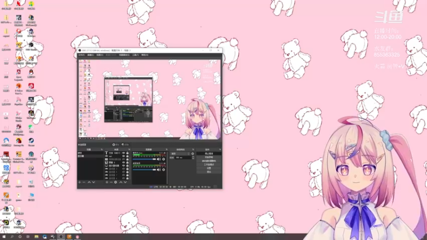Viewport: 427px width, 240px height.
Task: Select the first scene in Scenes list
Action: pyautogui.click(x=90, y=153)
